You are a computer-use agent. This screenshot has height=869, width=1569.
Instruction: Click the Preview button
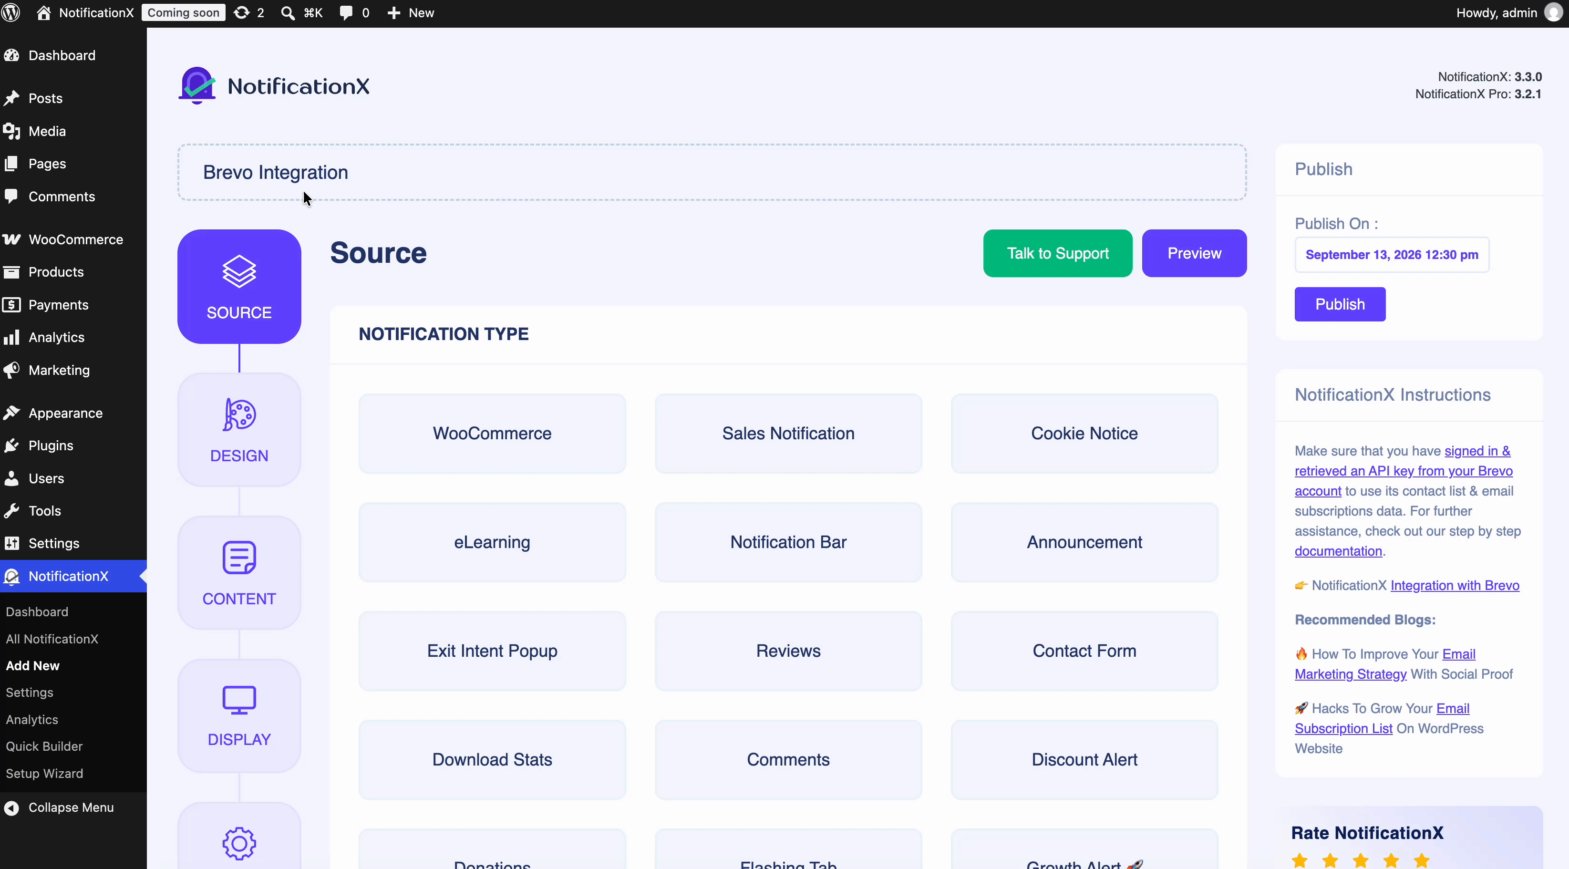(x=1194, y=253)
